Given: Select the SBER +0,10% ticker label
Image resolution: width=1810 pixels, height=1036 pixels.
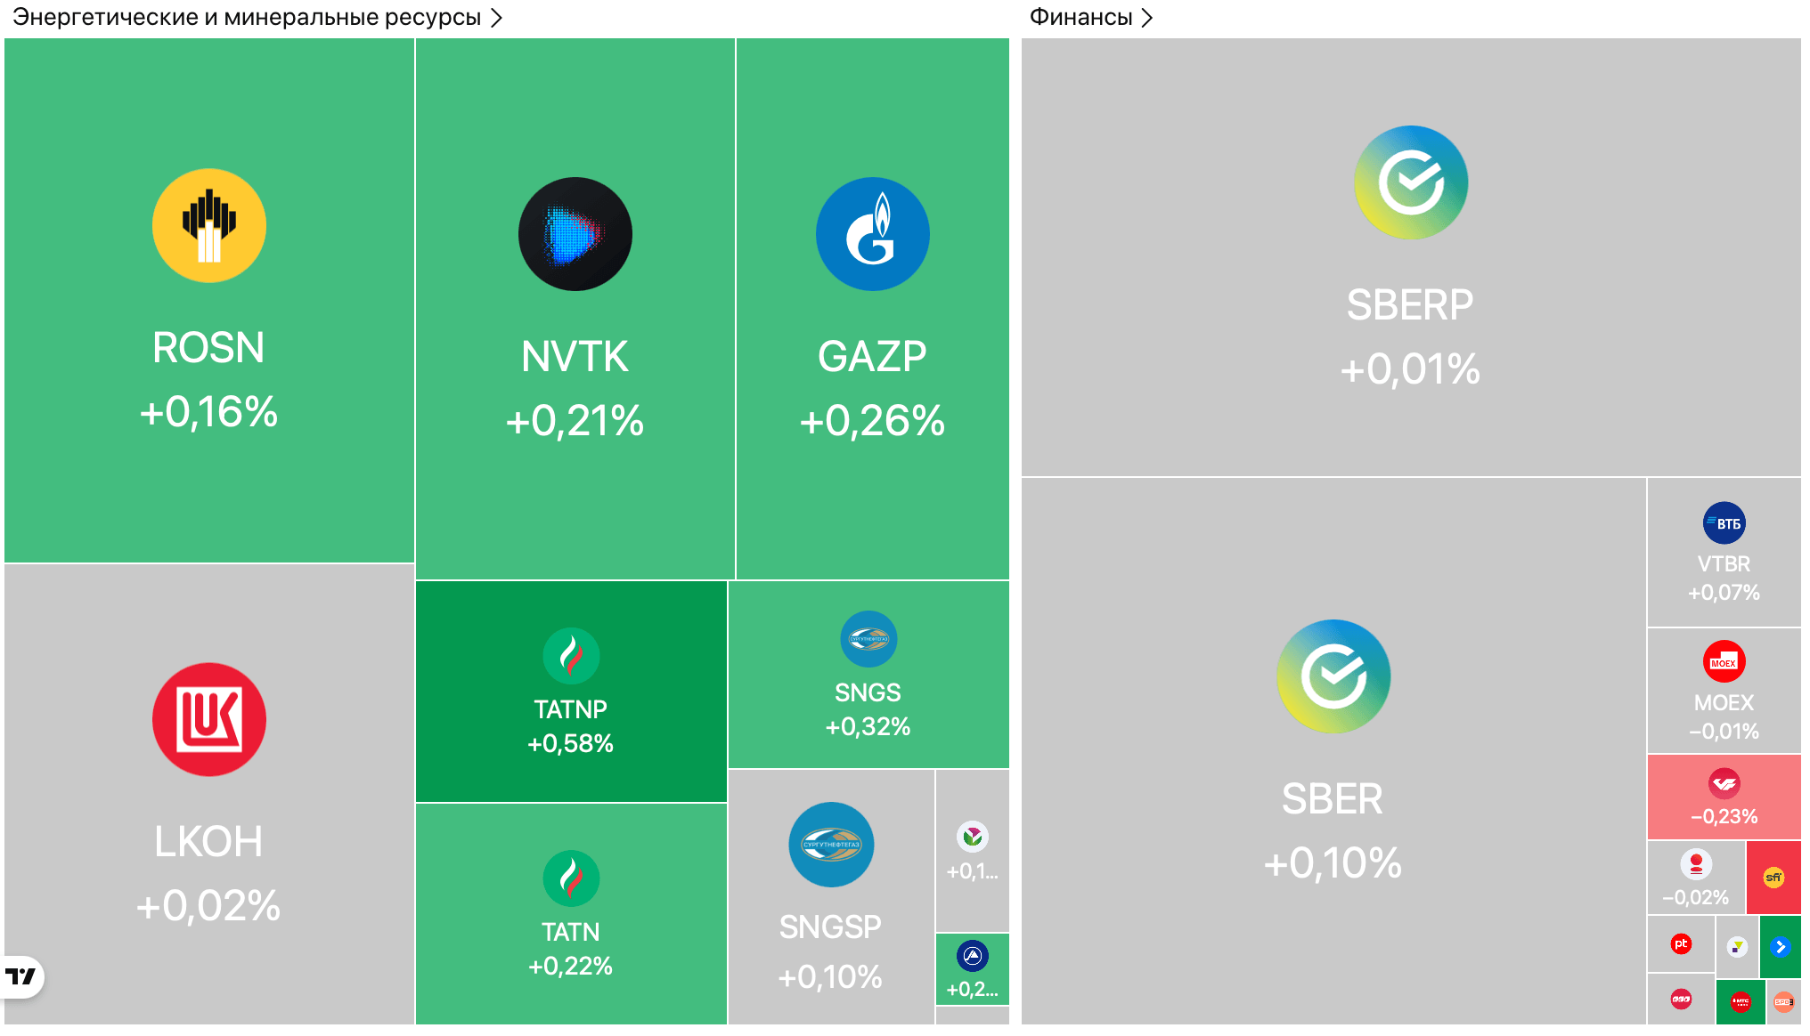Looking at the screenshot, I should click(x=1333, y=798).
